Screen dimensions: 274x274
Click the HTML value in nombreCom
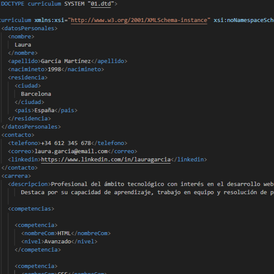(64, 233)
